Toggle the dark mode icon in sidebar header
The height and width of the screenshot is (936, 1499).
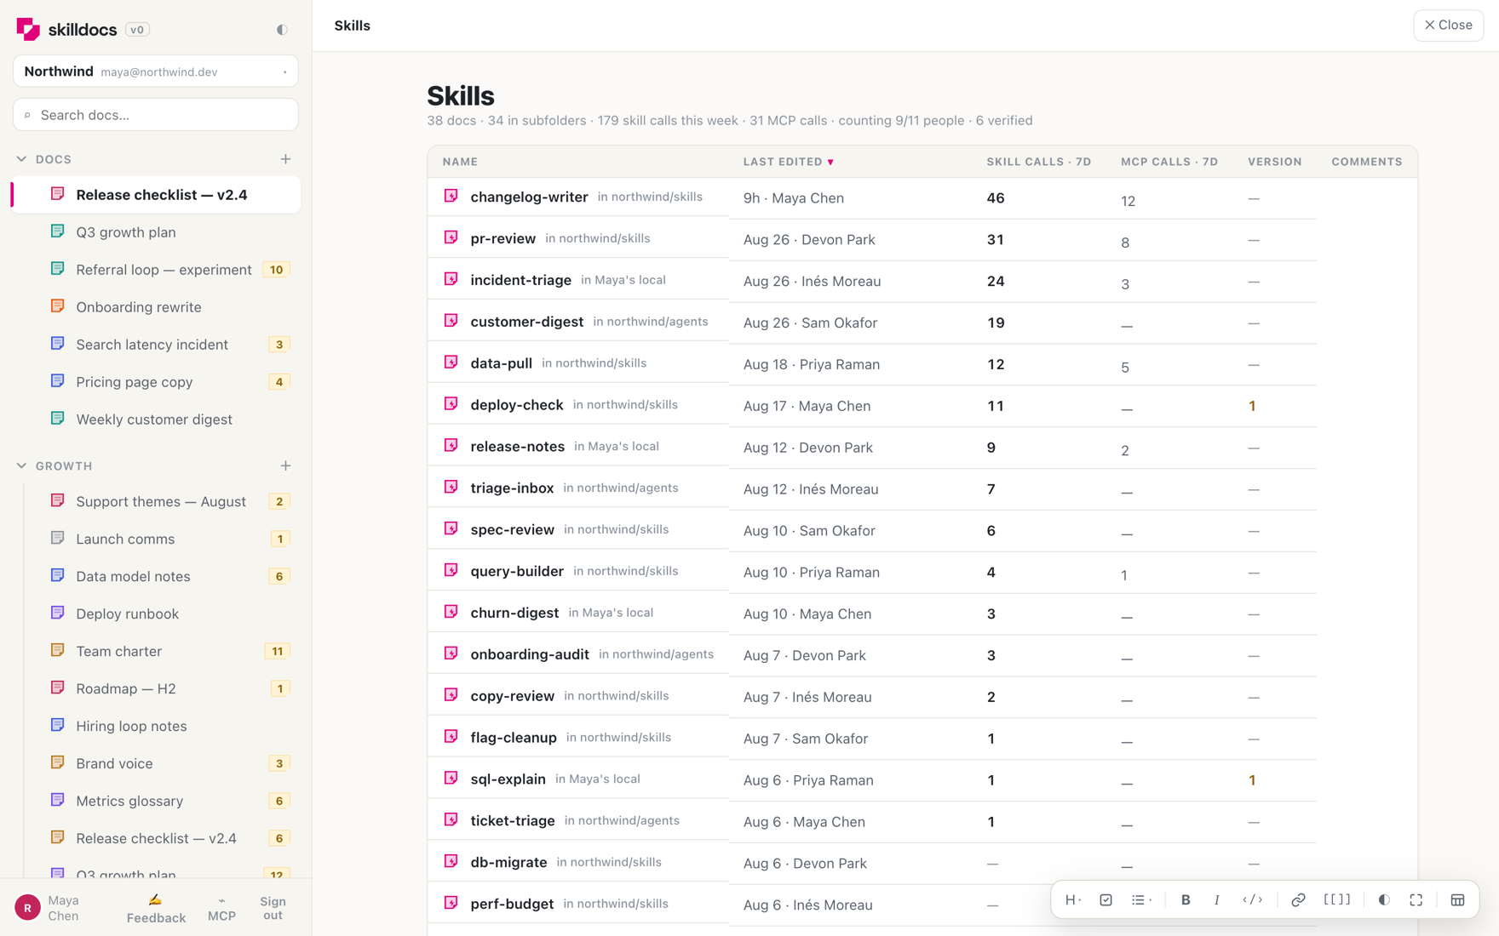pos(282,30)
